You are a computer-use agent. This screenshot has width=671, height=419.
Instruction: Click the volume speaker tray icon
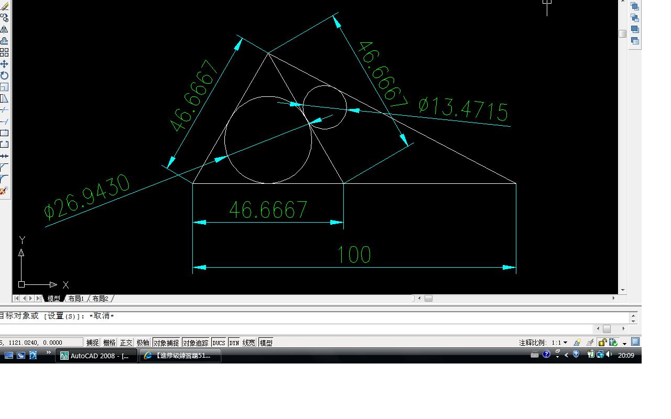(609, 355)
